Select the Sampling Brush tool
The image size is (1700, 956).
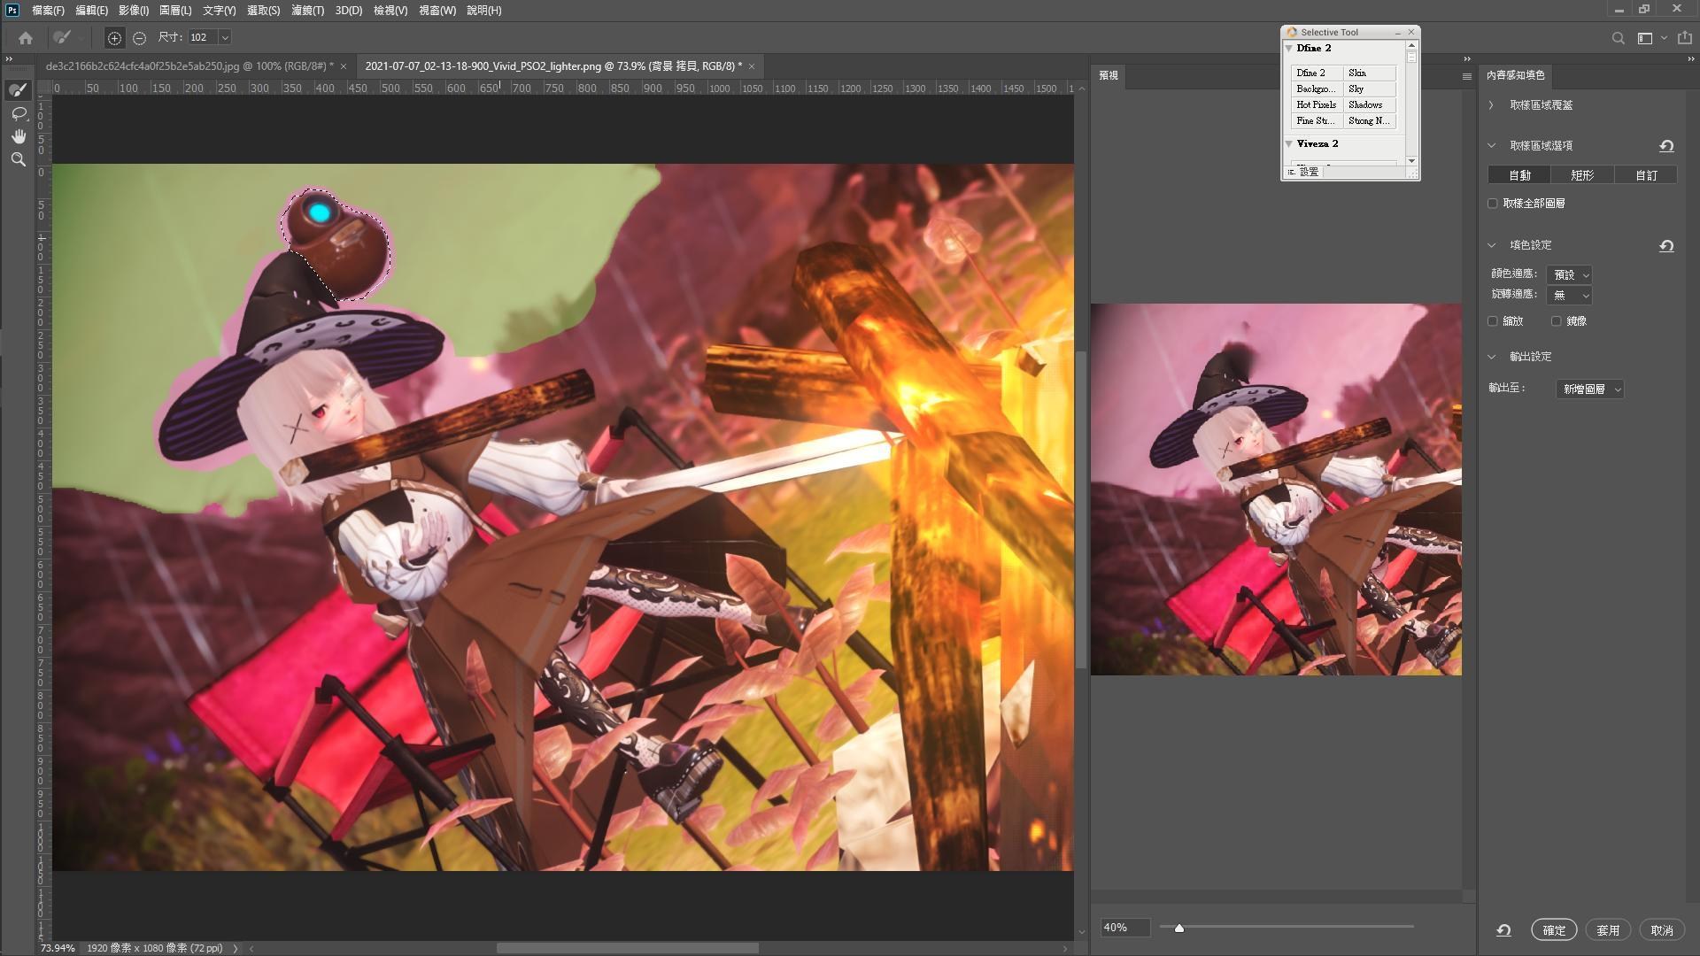[x=19, y=90]
